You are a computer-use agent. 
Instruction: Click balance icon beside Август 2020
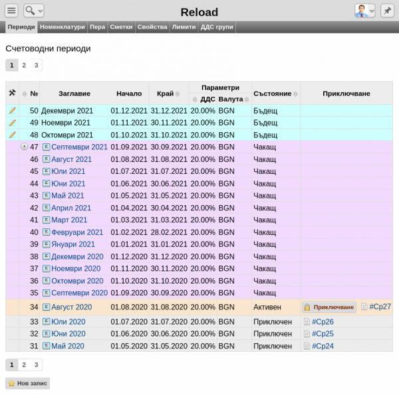coord(46,307)
